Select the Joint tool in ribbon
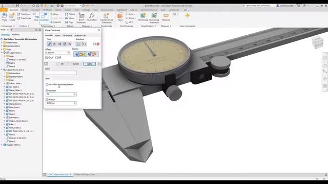Viewport: 328px width, 184px height. point(36,17)
